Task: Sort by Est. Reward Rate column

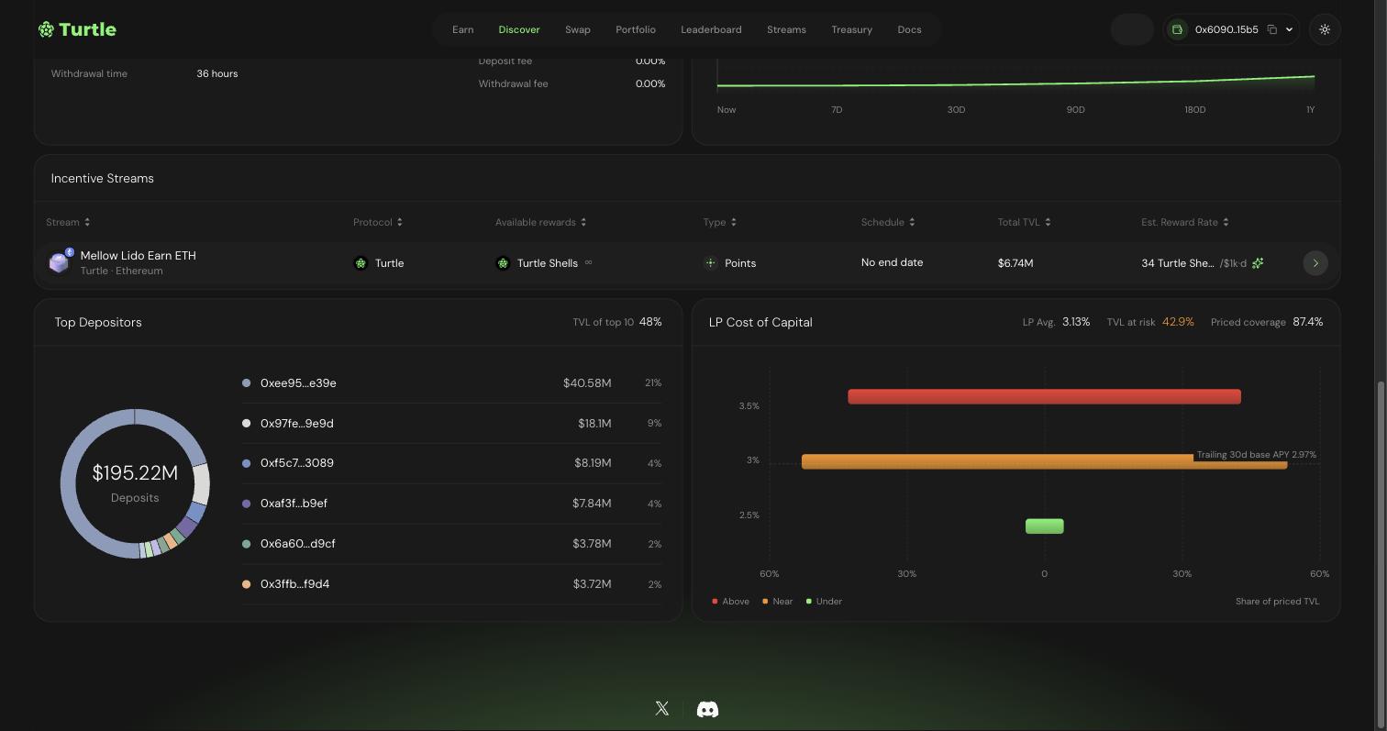Action: click(x=1185, y=222)
